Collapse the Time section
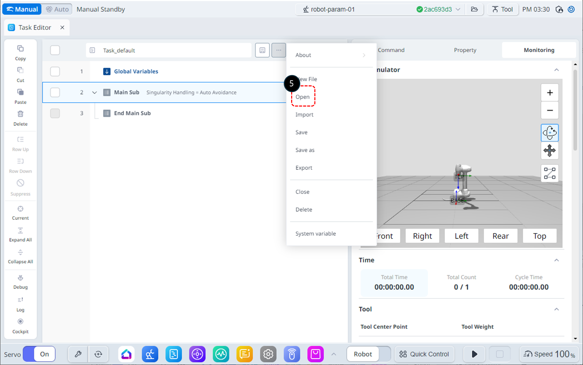Viewport: 583px width, 365px height. point(556,260)
